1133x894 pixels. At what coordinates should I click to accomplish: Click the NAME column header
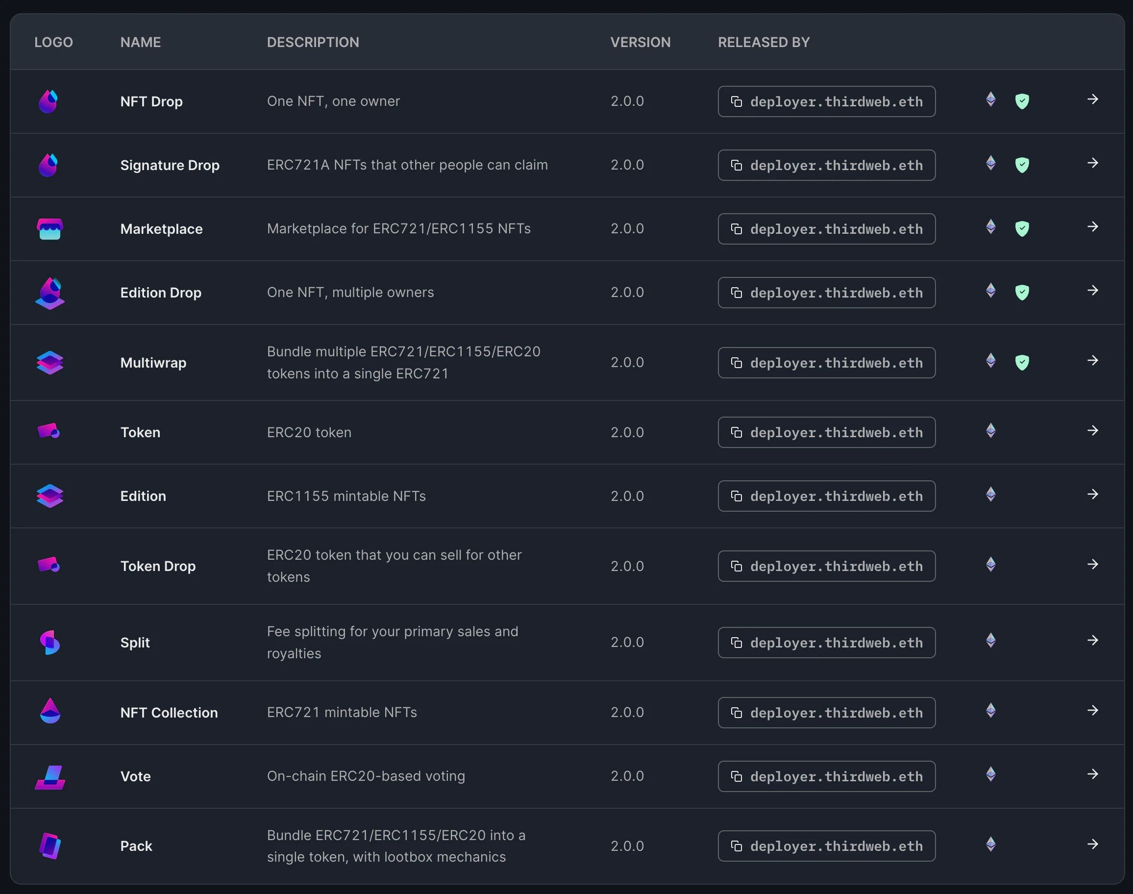pyautogui.click(x=140, y=43)
